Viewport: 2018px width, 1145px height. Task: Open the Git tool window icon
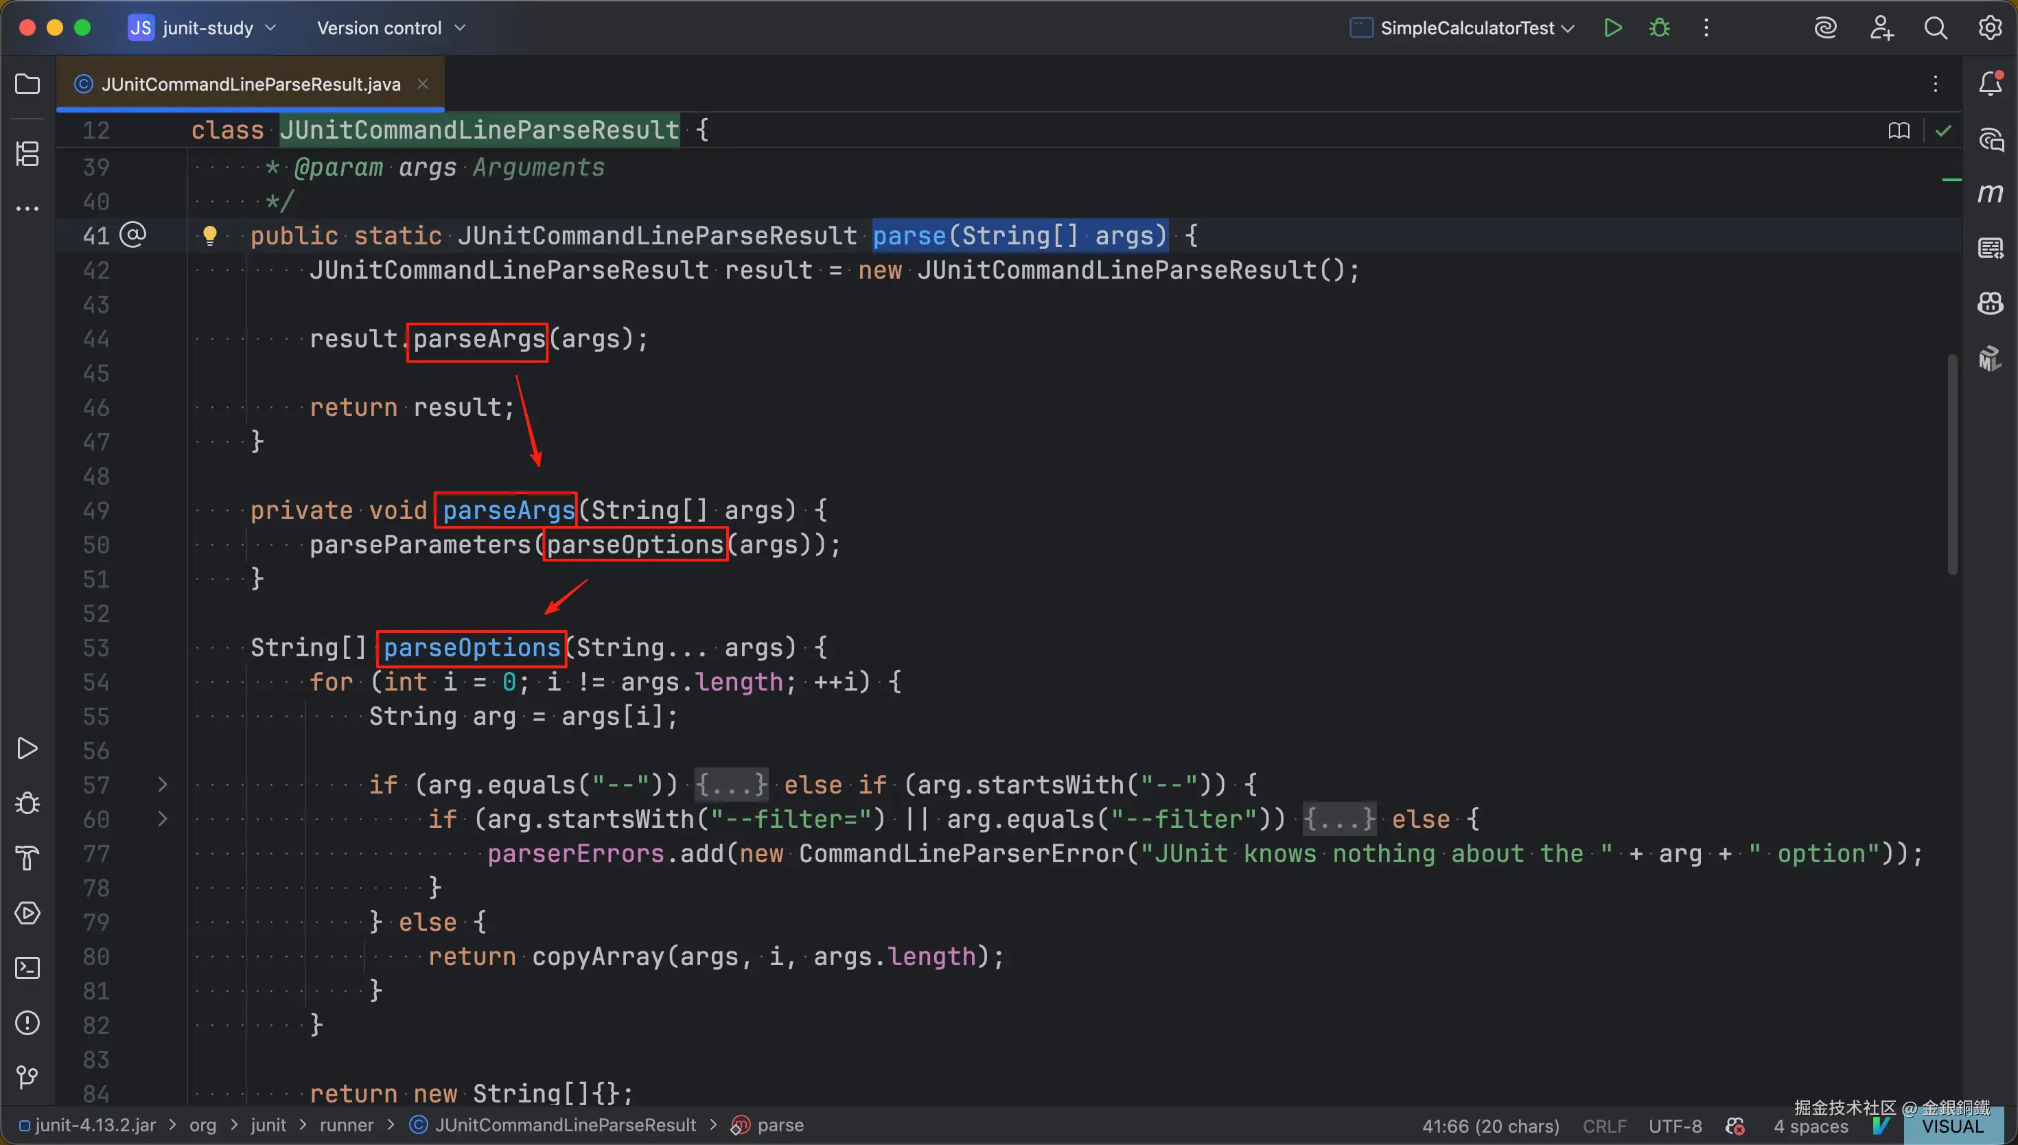click(x=27, y=1076)
